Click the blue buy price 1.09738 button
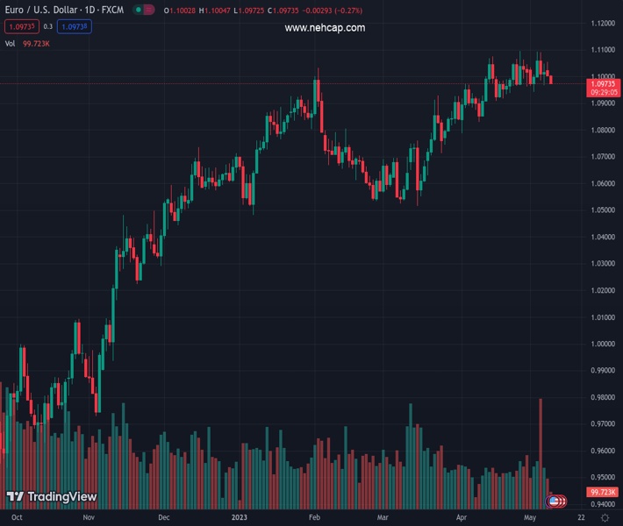 (x=76, y=26)
